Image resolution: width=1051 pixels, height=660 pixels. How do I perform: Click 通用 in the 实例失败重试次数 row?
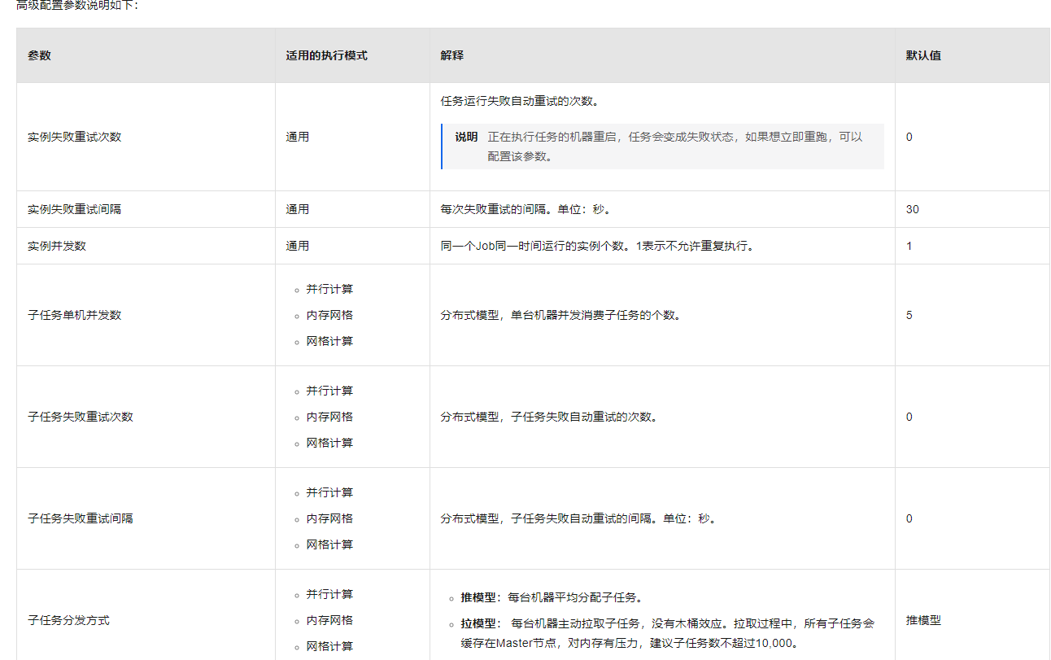(298, 137)
